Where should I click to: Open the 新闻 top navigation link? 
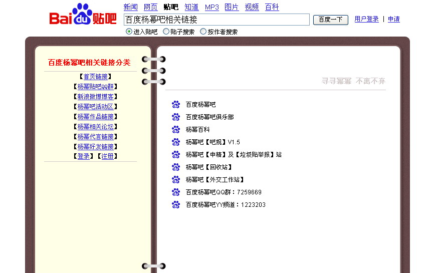click(131, 7)
